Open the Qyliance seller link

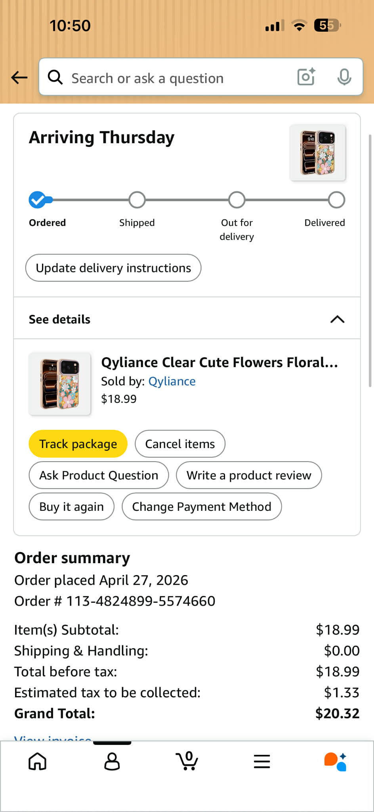pyautogui.click(x=172, y=381)
